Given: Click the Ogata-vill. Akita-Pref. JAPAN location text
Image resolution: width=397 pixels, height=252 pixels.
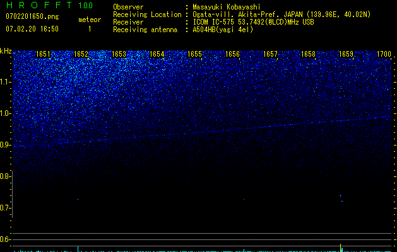Looking at the screenshot, I should pyautogui.click(x=281, y=14).
